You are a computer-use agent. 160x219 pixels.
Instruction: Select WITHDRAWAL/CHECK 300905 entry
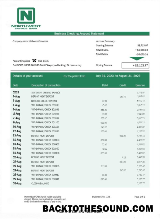tap(45, 166)
